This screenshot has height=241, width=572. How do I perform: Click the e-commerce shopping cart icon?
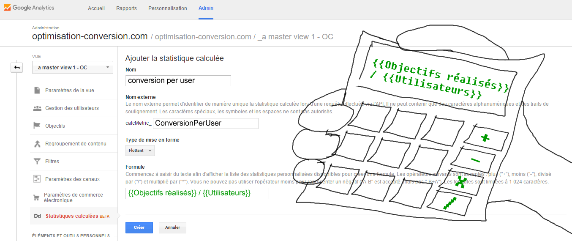37,197
